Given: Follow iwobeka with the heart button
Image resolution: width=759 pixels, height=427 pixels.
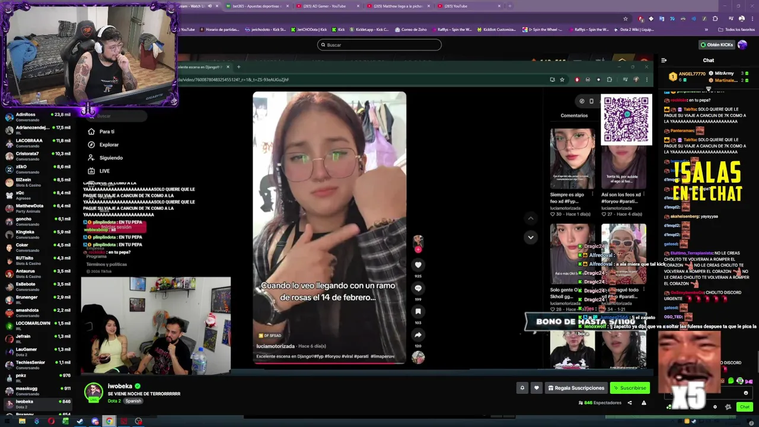Looking at the screenshot, I should click(x=537, y=388).
